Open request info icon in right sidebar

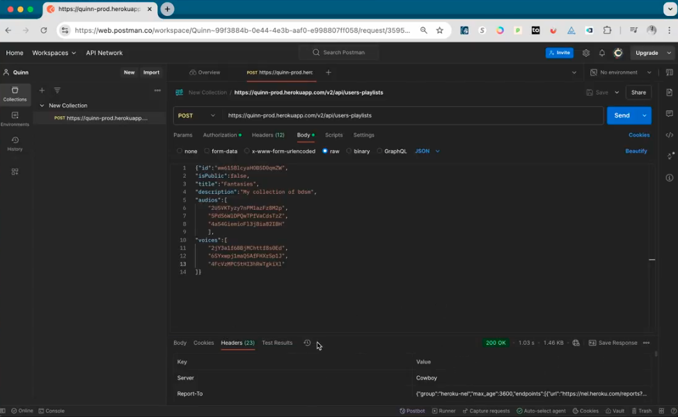670,177
